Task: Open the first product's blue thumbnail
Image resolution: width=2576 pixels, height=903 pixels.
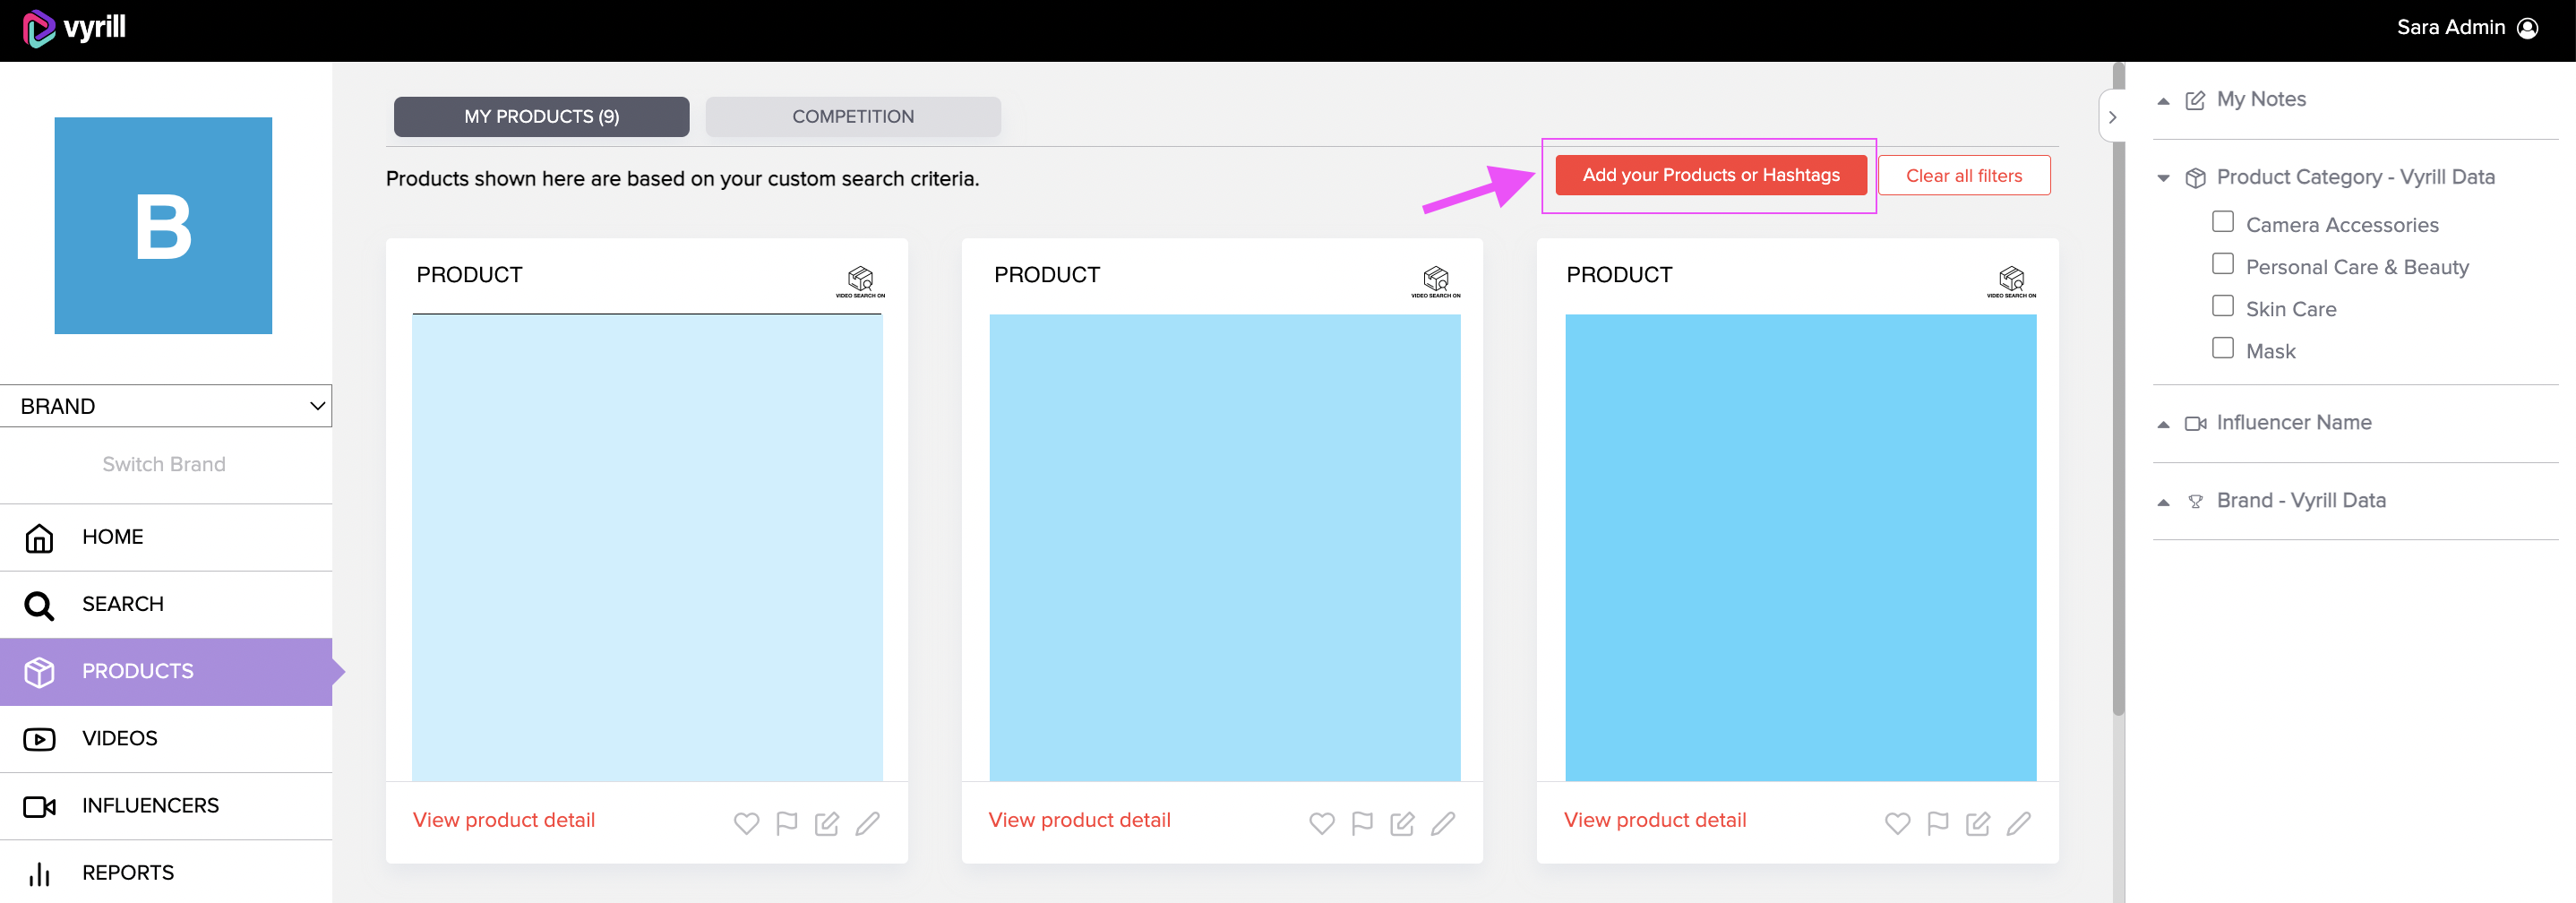Action: pyautogui.click(x=647, y=548)
